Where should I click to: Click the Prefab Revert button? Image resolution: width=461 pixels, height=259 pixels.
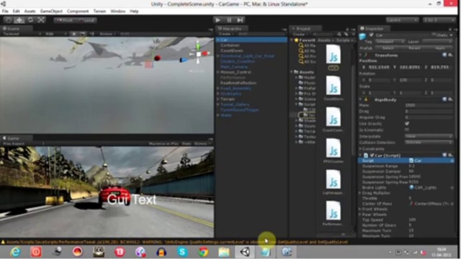click(414, 48)
